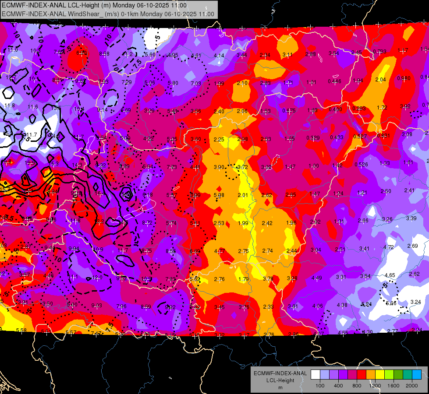
Task: Click the wind shear value '0.980'
Action: coord(404,78)
